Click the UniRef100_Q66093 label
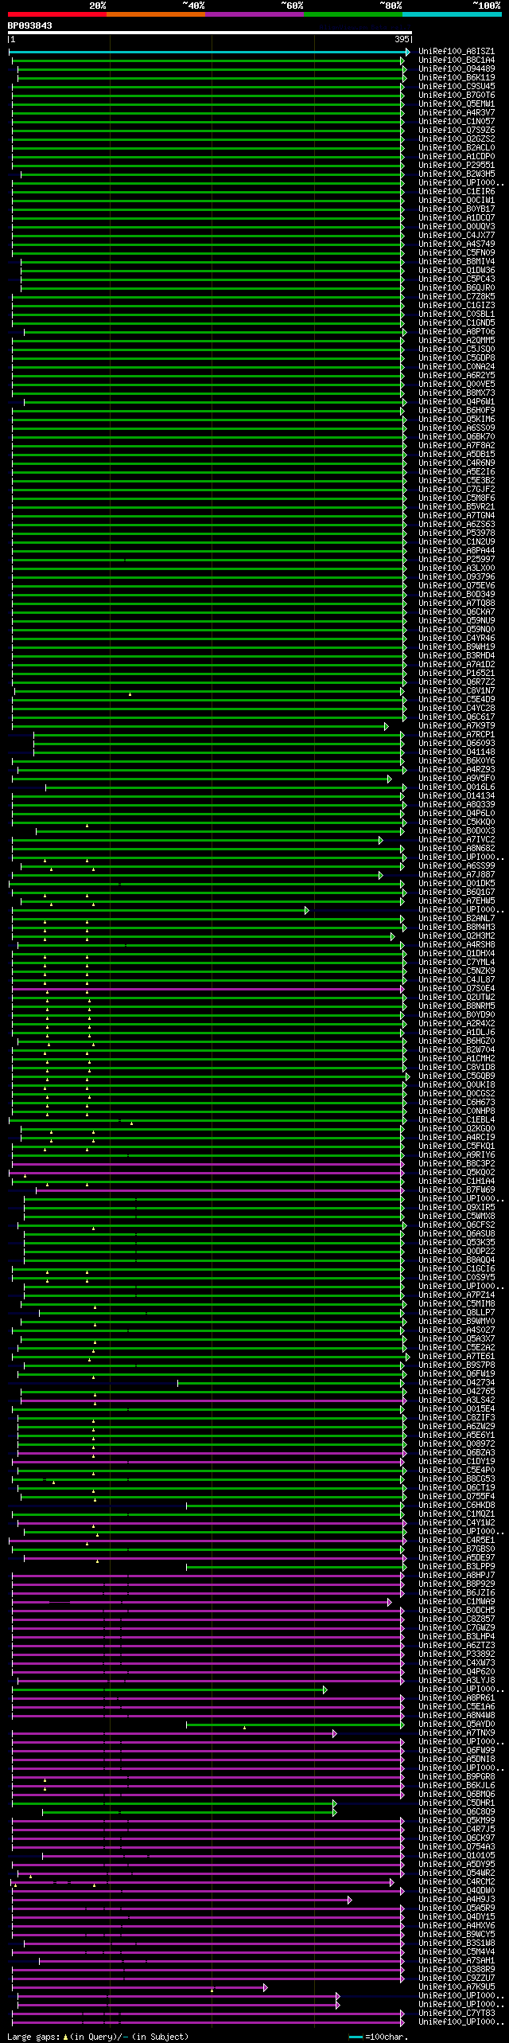 click(457, 744)
